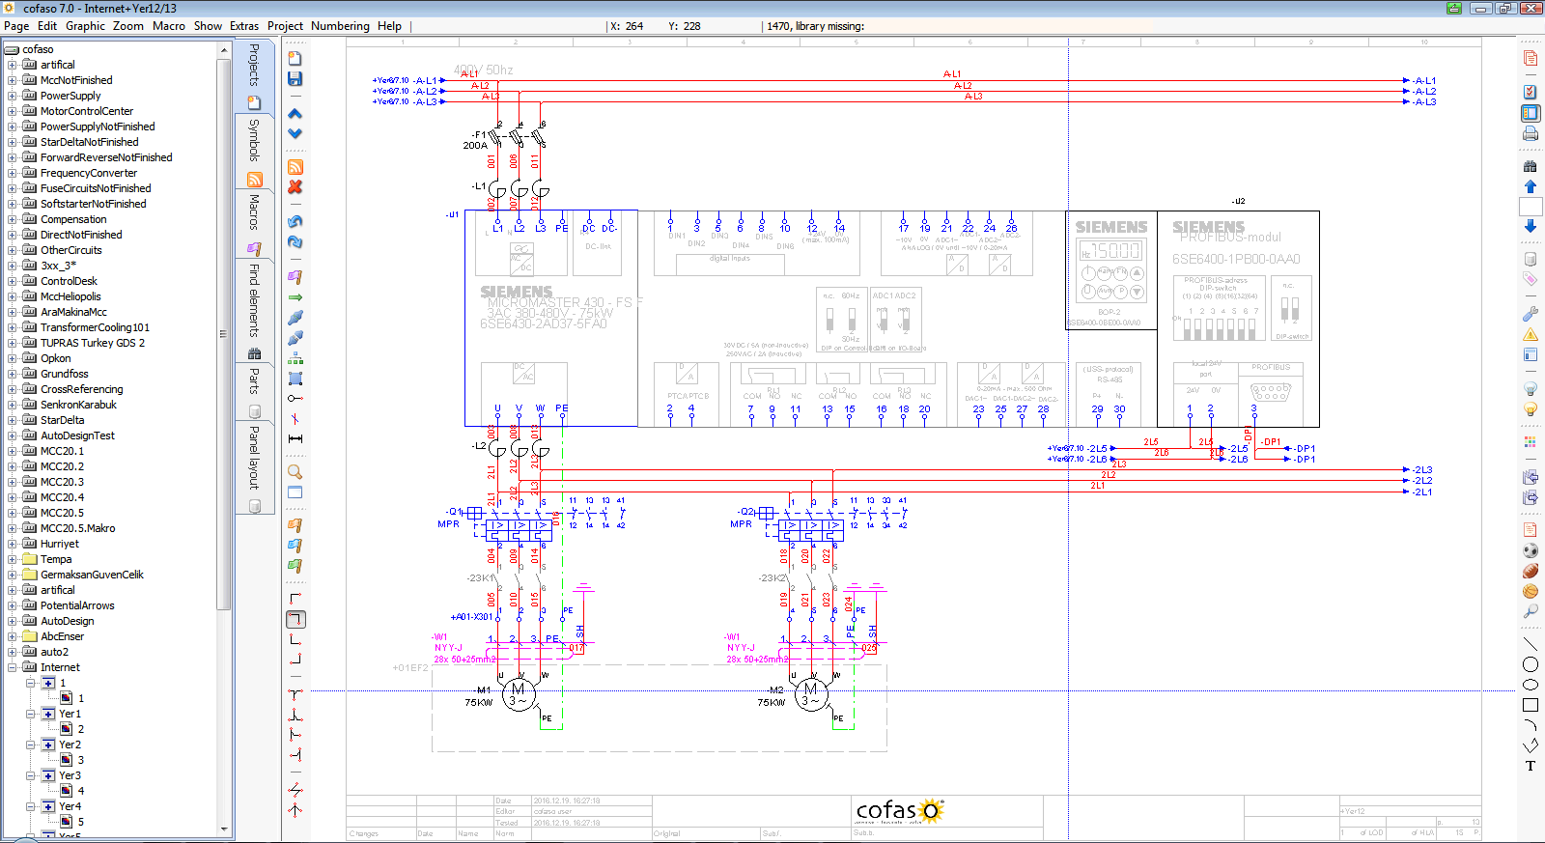Click the magnifying glass zoom icon

click(x=295, y=471)
